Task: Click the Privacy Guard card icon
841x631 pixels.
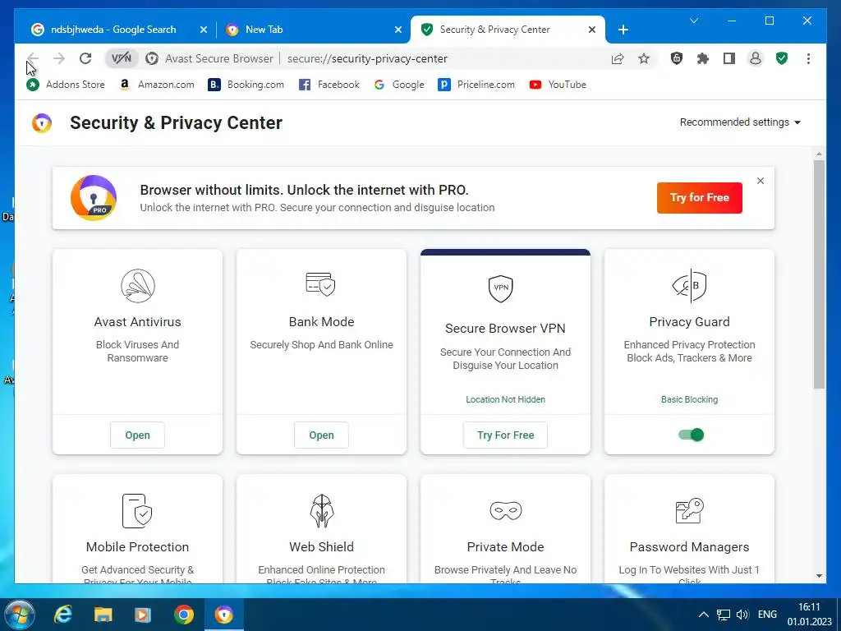Action: (x=690, y=285)
